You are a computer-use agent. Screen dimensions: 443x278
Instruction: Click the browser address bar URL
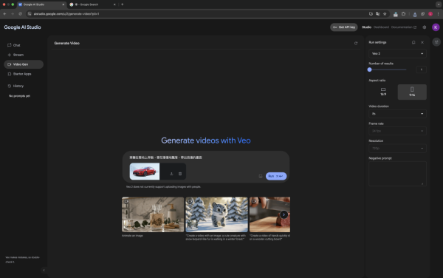pyautogui.click(x=66, y=14)
